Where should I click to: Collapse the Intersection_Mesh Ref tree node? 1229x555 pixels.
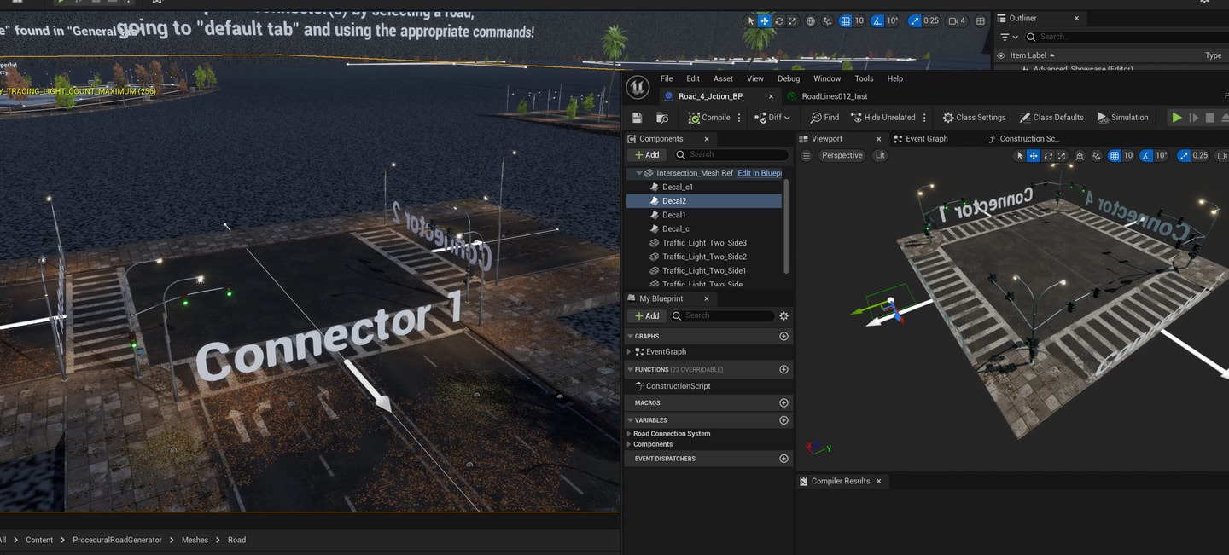click(x=639, y=173)
